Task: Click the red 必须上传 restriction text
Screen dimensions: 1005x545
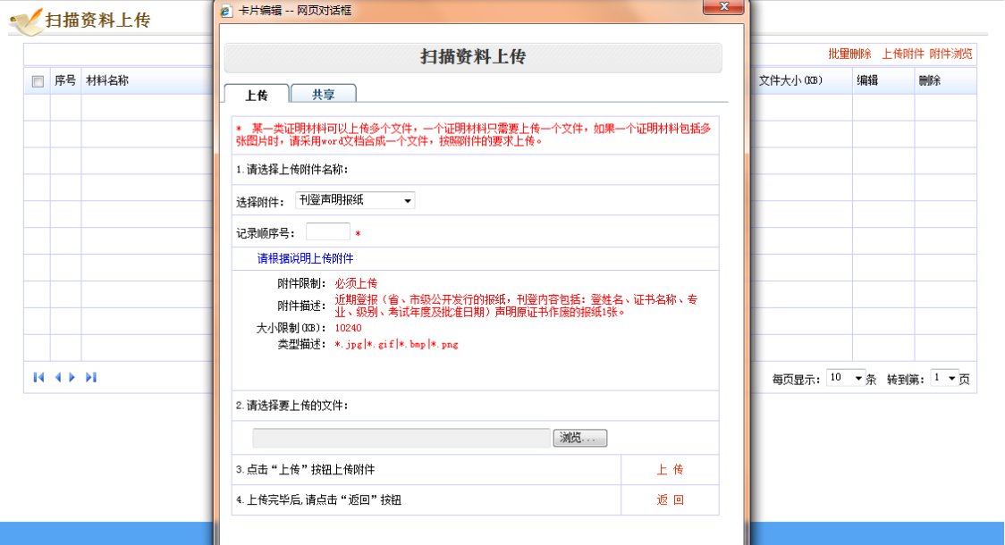Action: [357, 283]
